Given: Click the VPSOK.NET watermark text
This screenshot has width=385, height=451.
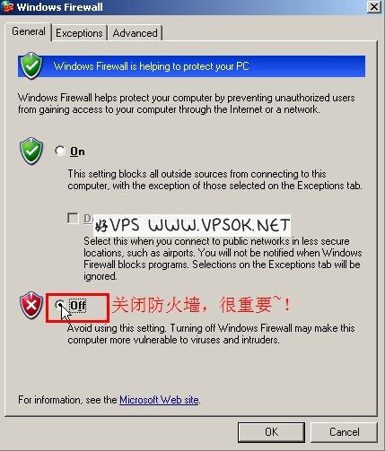Looking at the screenshot, I should pos(192,225).
